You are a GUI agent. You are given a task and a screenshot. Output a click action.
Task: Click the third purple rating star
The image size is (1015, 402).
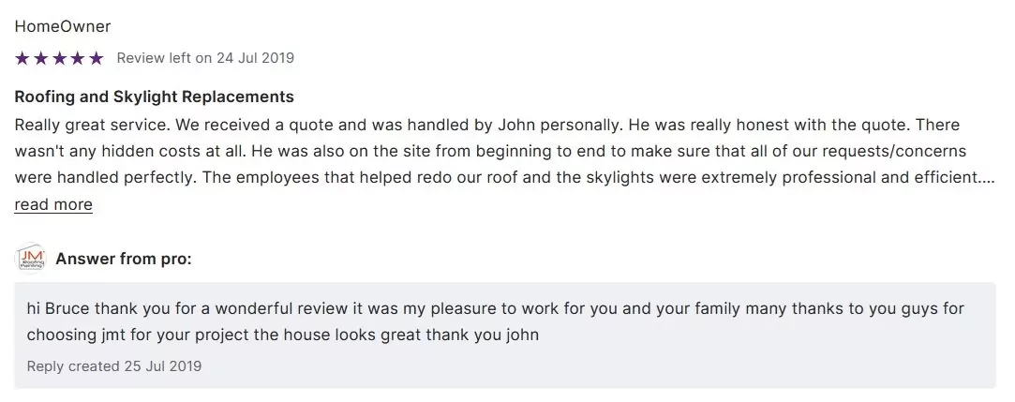[x=59, y=58]
